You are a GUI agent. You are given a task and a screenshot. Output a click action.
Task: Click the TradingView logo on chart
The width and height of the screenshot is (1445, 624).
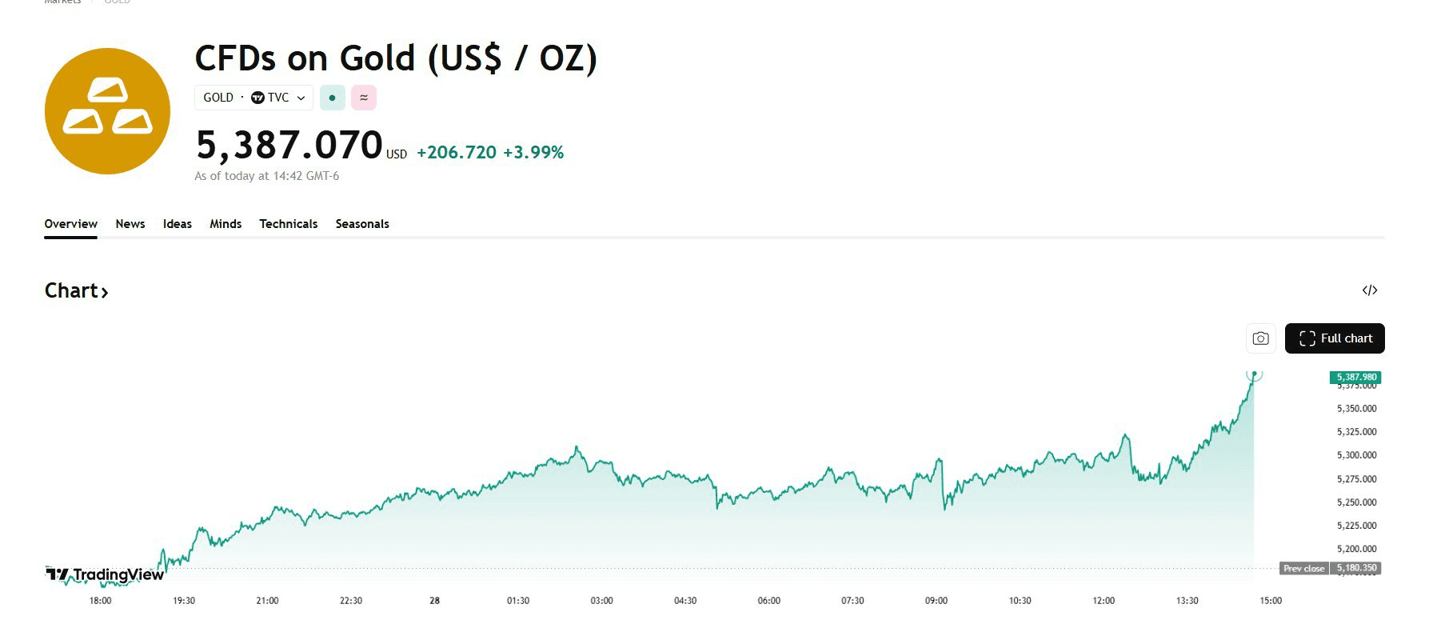point(105,574)
